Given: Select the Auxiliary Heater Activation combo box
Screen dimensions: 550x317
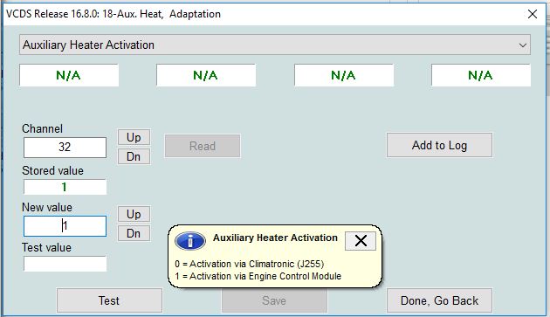Looking at the screenshot, I should coord(275,45).
